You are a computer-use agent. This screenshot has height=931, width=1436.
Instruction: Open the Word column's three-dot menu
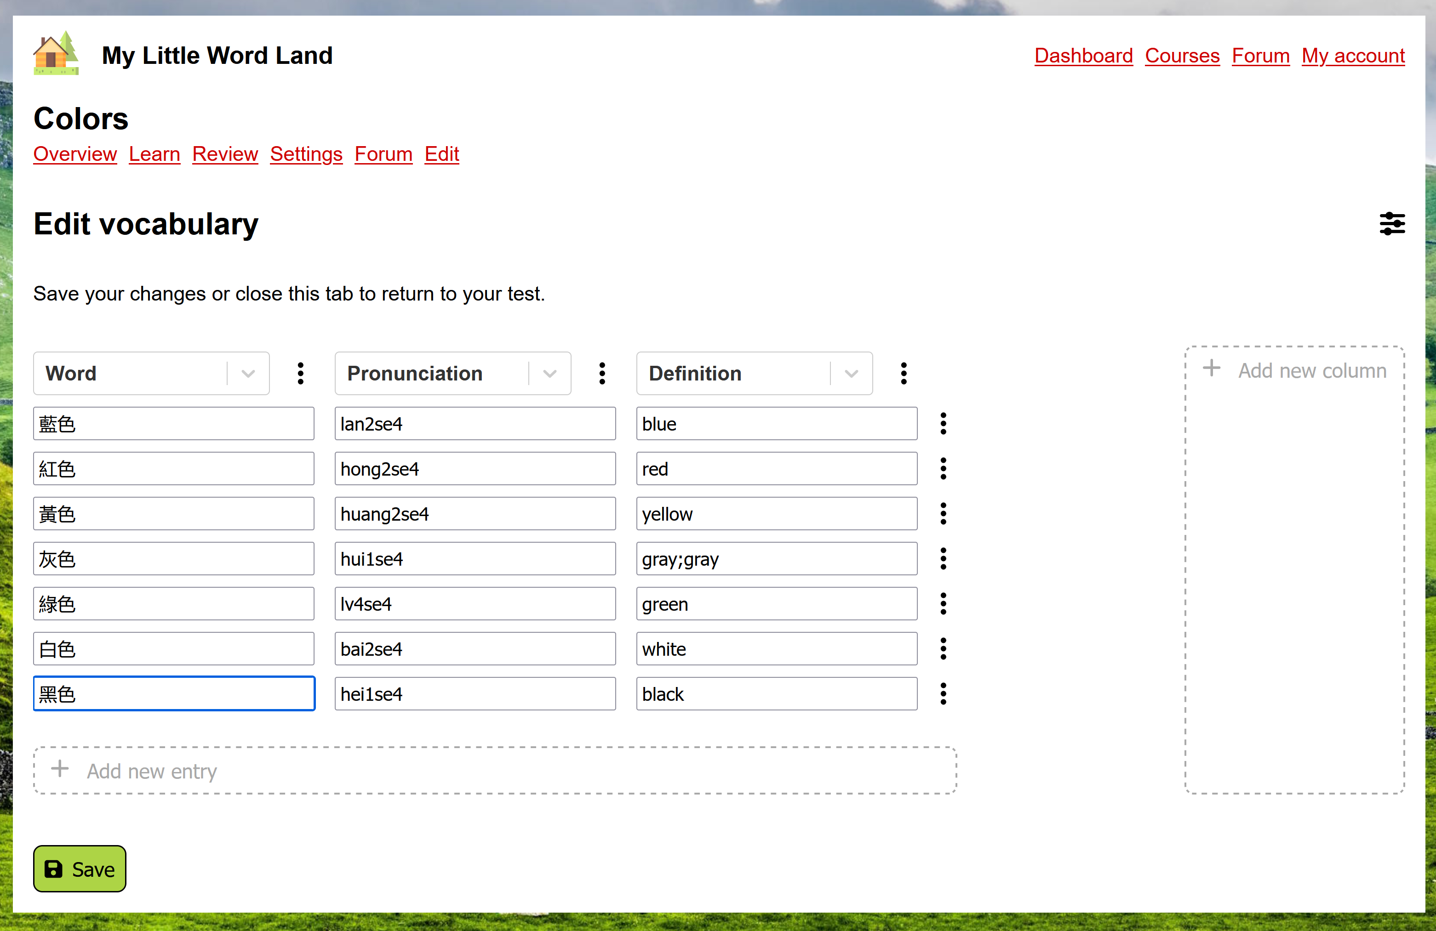[x=300, y=373]
